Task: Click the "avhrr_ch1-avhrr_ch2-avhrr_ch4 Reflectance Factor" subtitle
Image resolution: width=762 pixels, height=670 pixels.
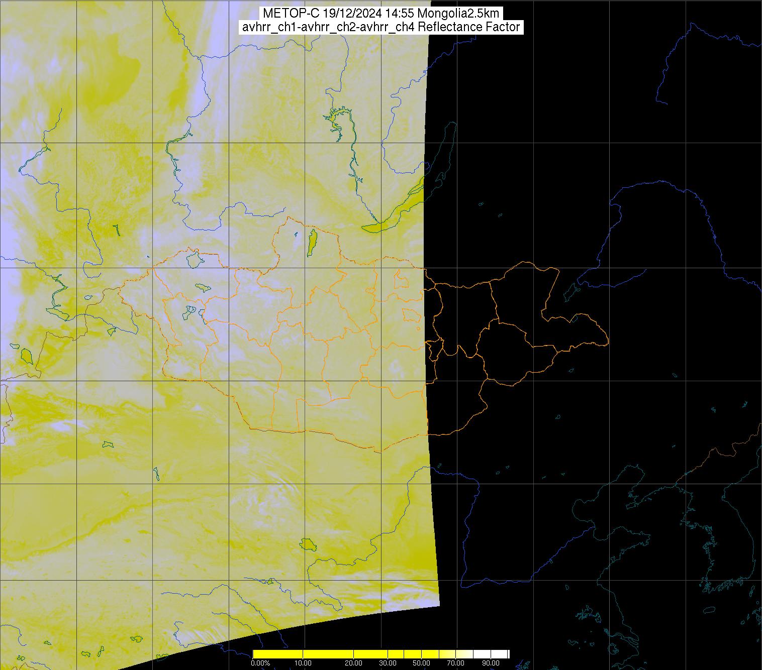Action: [381, 27]
